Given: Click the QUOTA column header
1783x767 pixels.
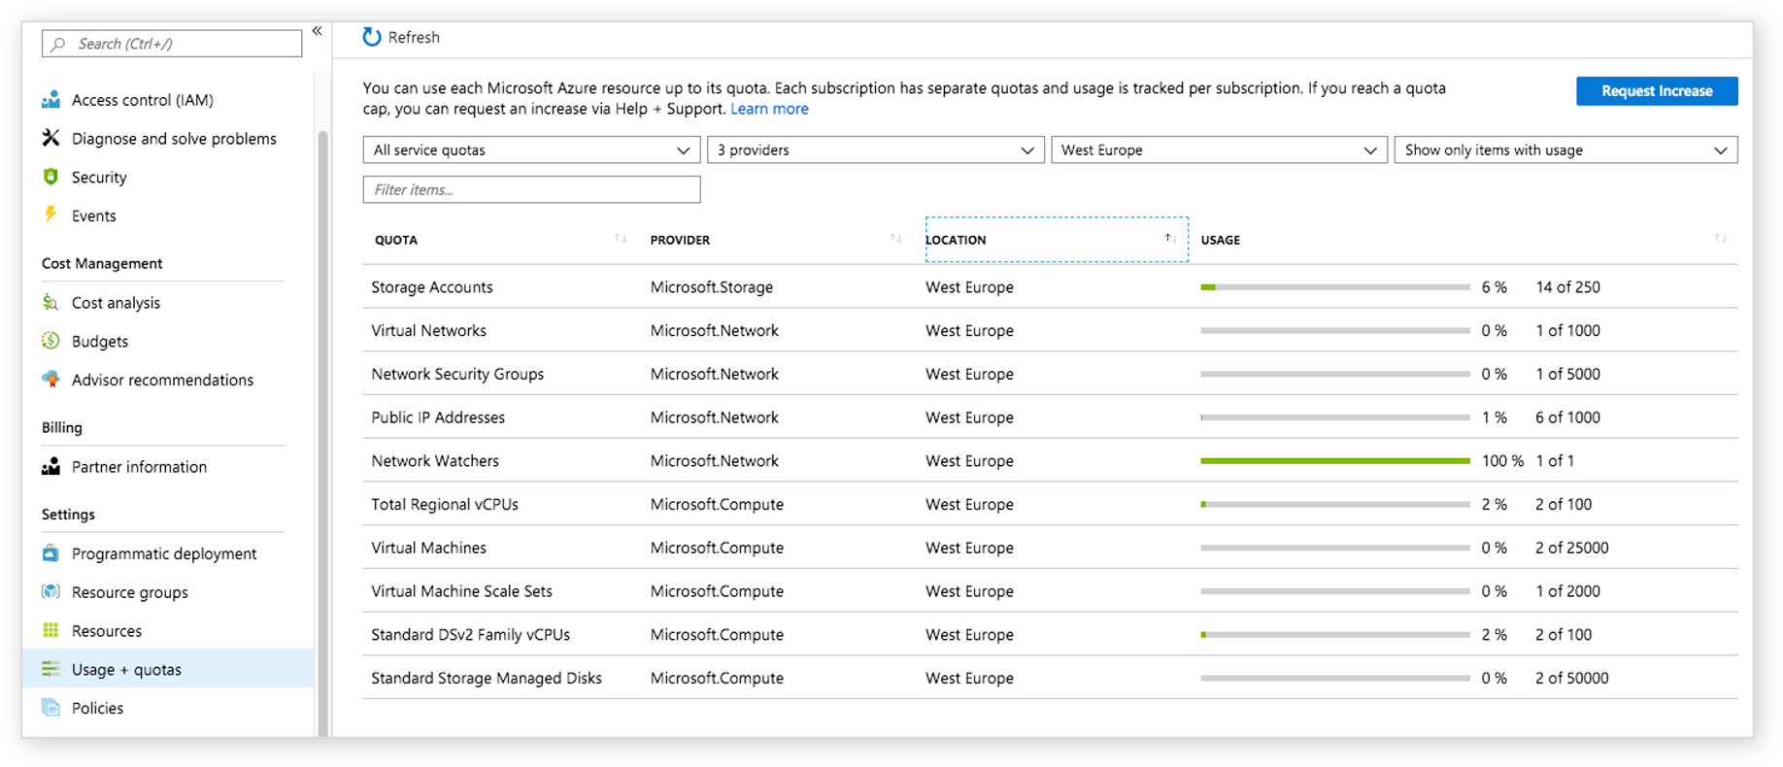Looking at the screenshot, I should [x=396, y=240].
